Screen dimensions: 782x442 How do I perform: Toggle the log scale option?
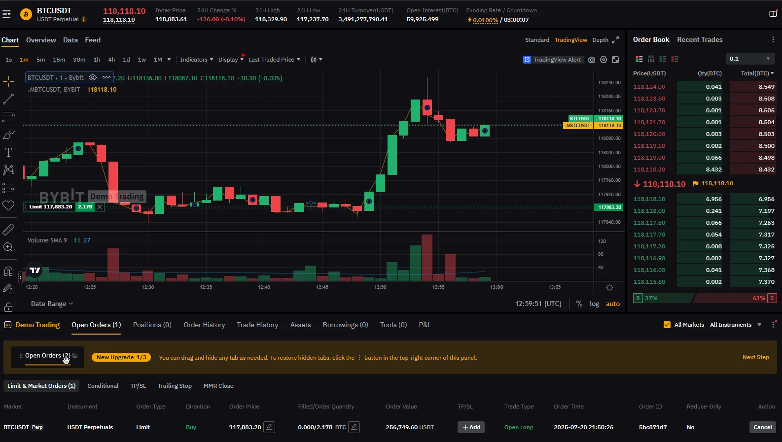click(x=594, y=304)
